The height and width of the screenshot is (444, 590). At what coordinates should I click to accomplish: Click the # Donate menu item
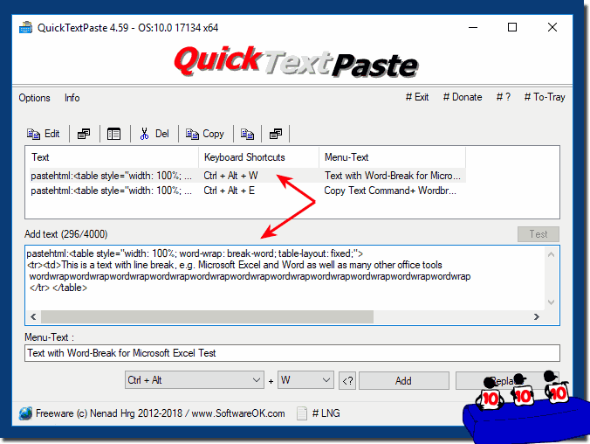pos(463,97)
